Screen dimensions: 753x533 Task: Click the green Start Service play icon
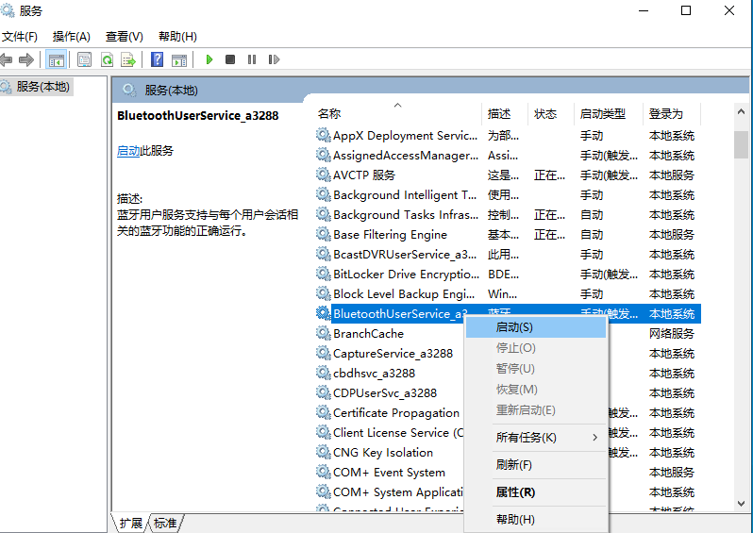pos(209,59)
